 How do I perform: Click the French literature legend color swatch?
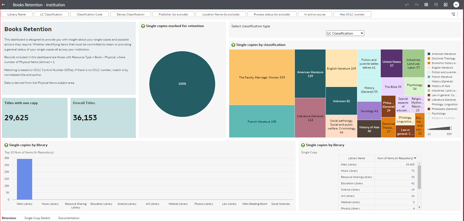pyautogui.click(x=429, y=77)
